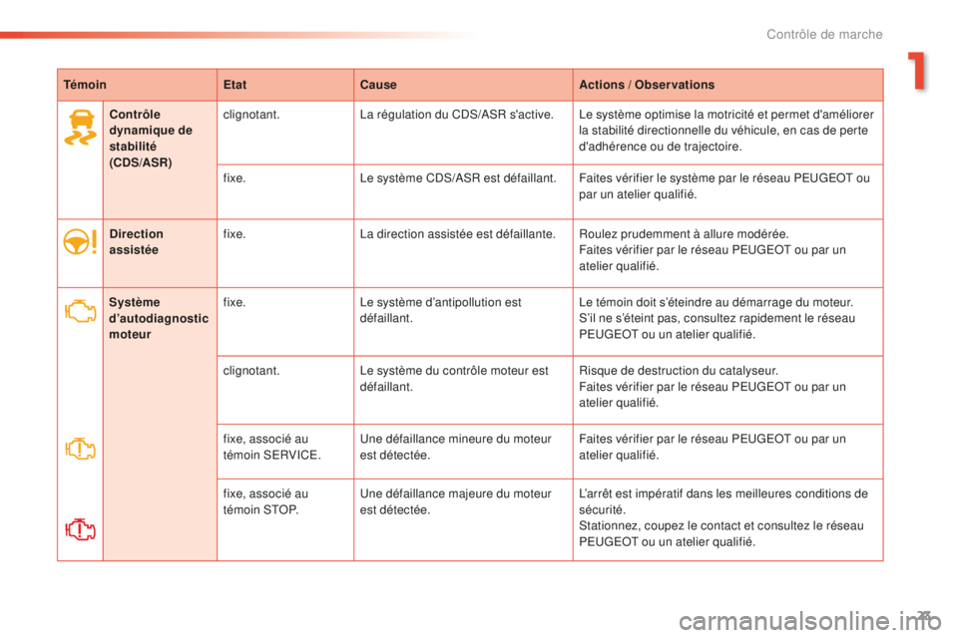Click 'Stationnez, coupez le contact' sentence
The width and height of the screenshot is (958, 638).
[720, 533]
